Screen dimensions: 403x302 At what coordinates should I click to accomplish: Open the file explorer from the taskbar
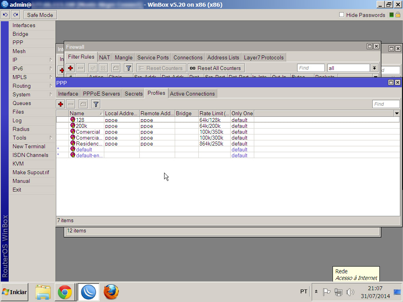click(43, 292)
